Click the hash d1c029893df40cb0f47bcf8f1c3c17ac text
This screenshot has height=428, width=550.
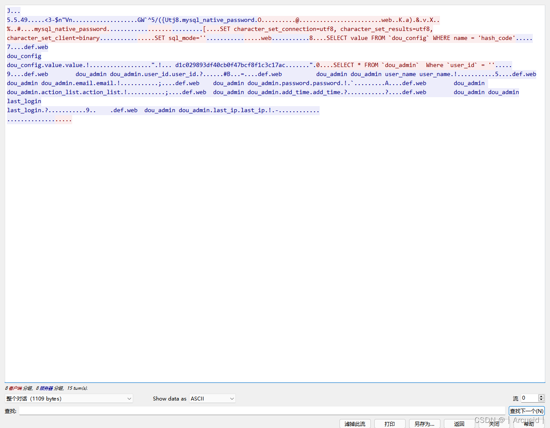click(x=230, y=65)
